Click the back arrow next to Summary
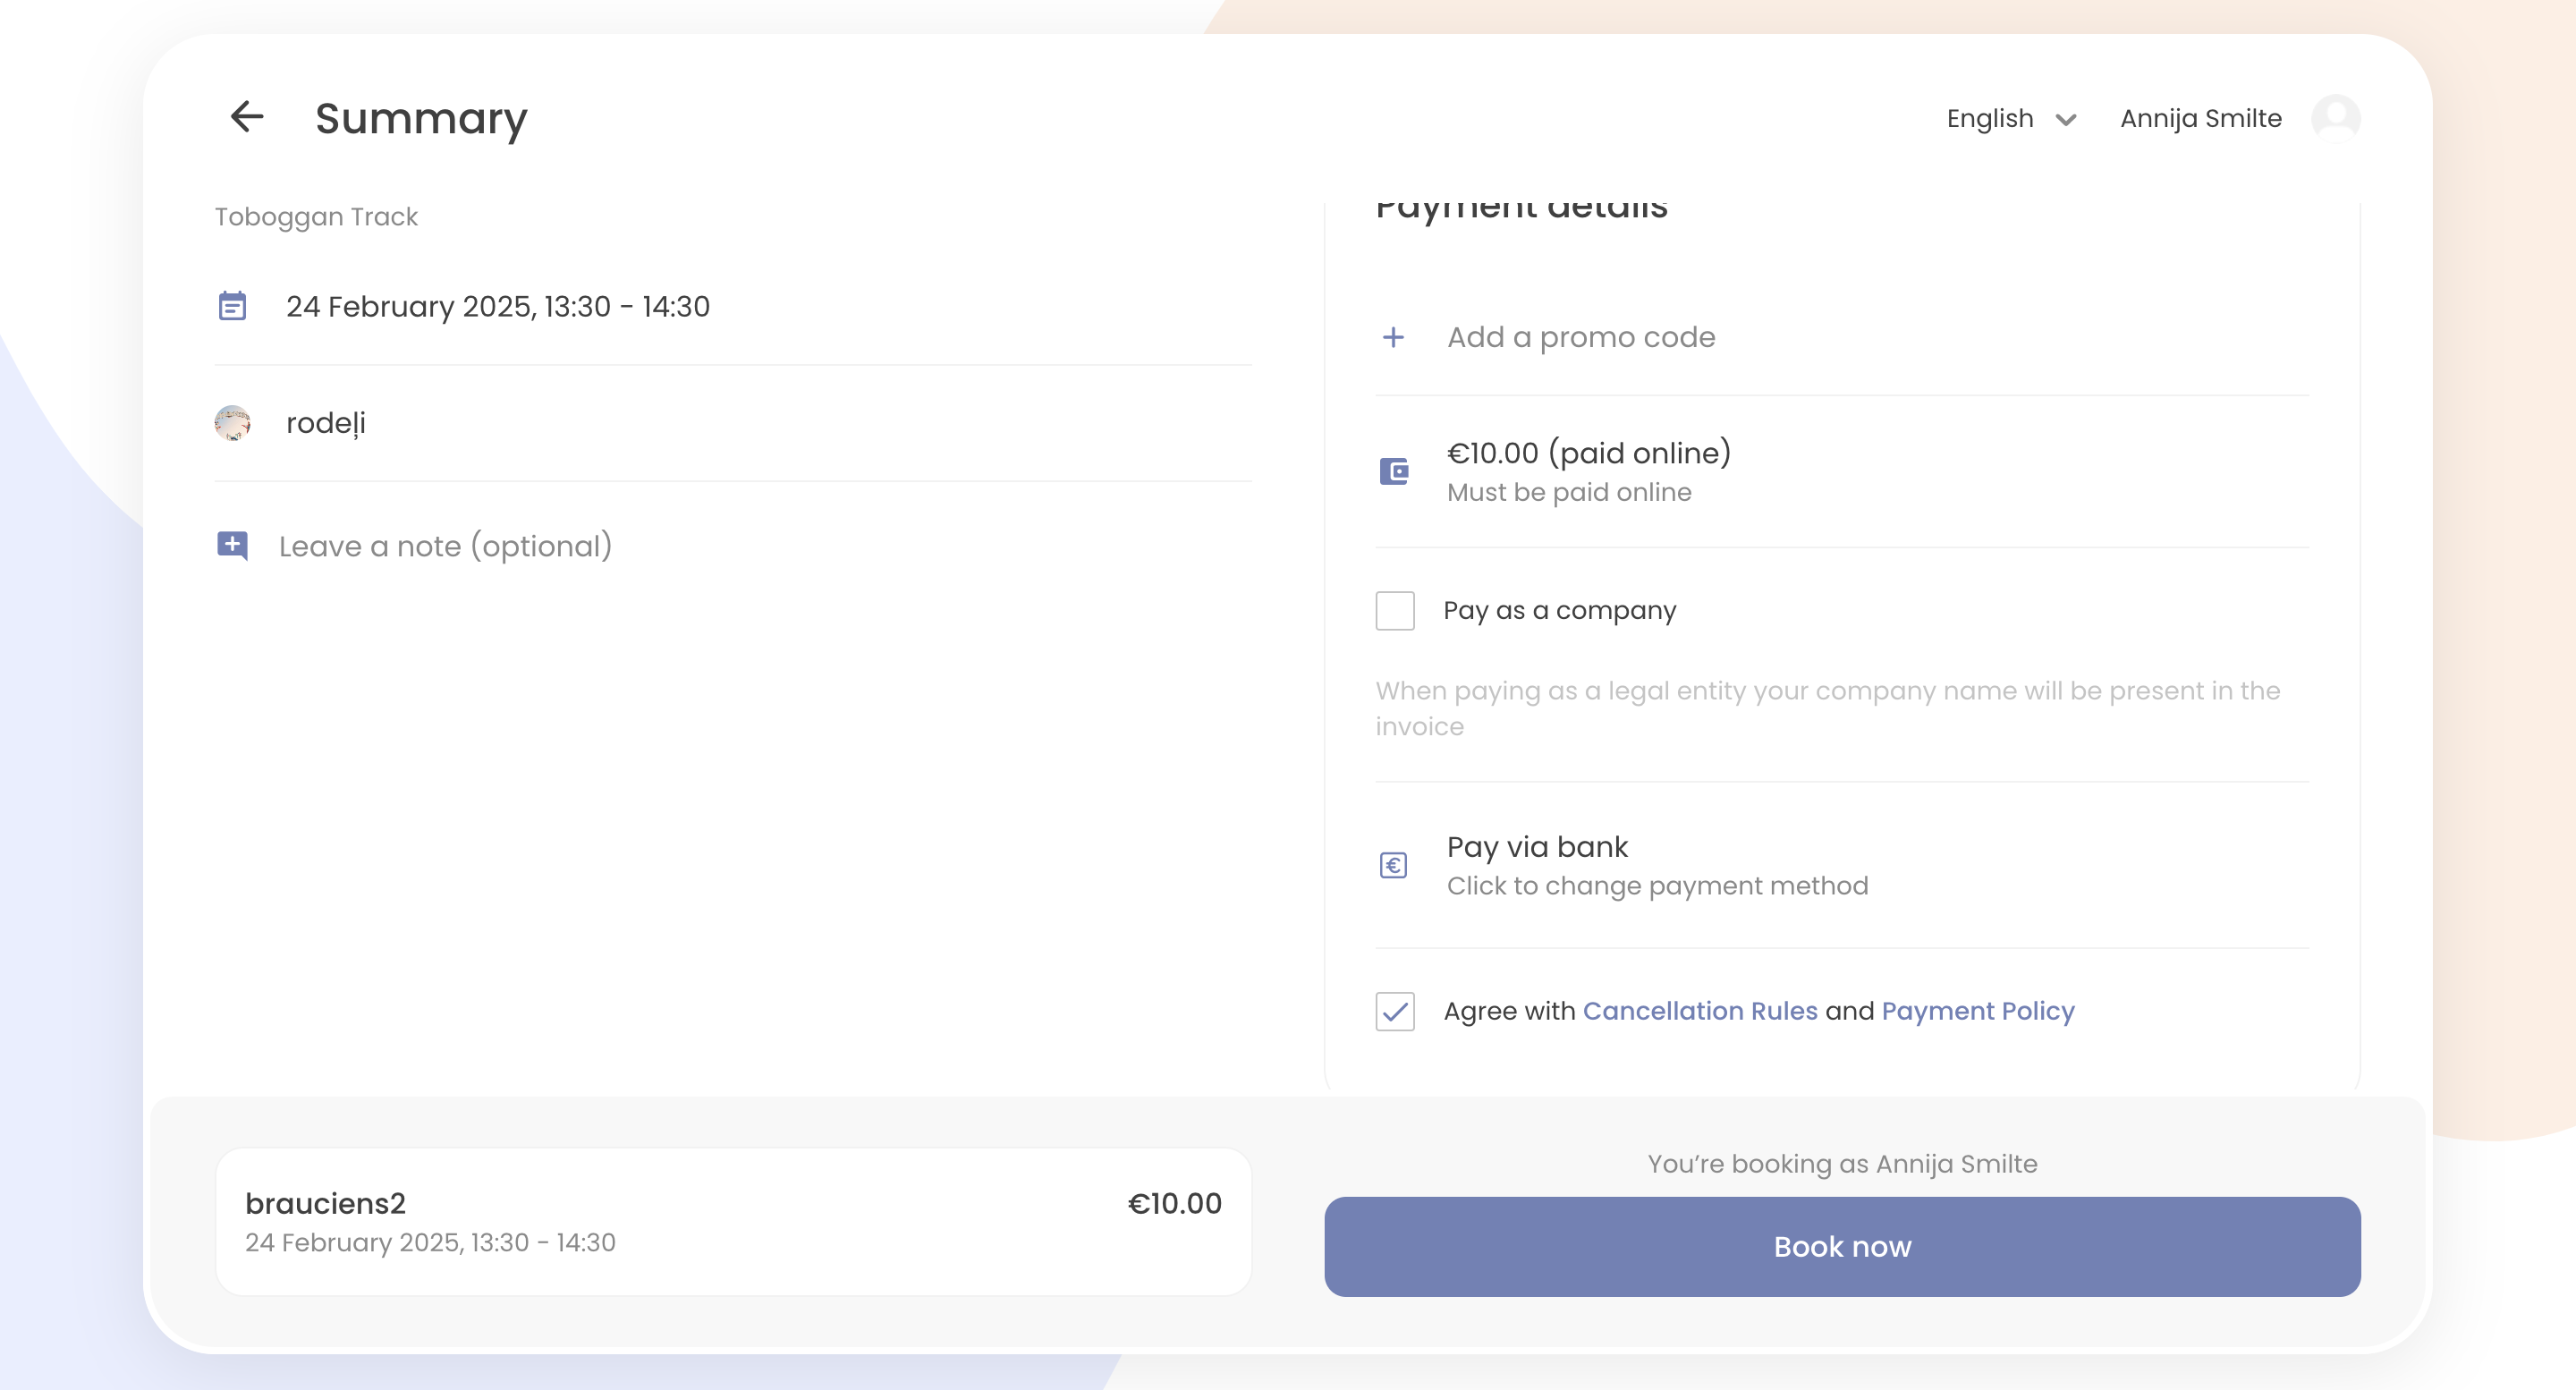The height and width of the screenshot is (1390, 2576). [x=246, y=117]
